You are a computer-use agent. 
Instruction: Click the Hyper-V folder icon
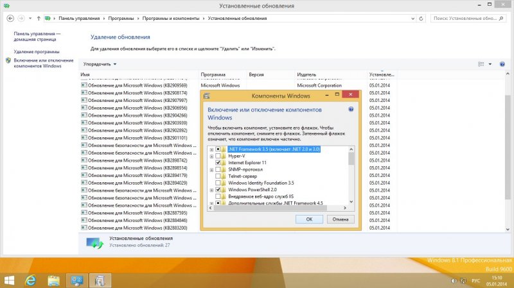[224, 156]
